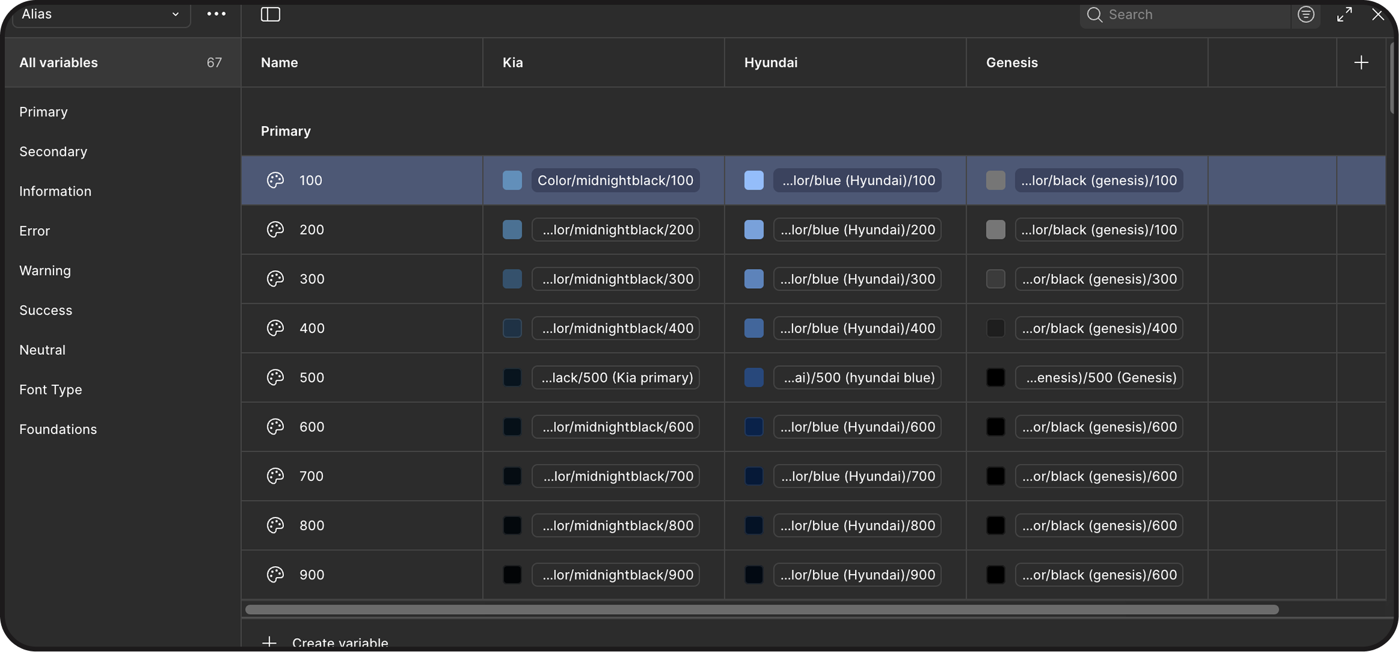1399x652 pixels.
Task: Click the Hyundai color swatch in row 500
Action: click(x=754, y=377)
